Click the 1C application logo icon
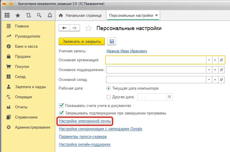Viewport: 230px width, 152px height. point(4,4)
